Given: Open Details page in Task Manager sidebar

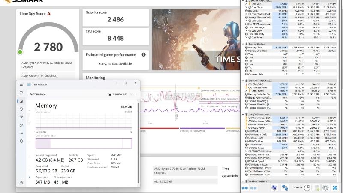Looking at the screenshot, I should click(x=21, y=133).
